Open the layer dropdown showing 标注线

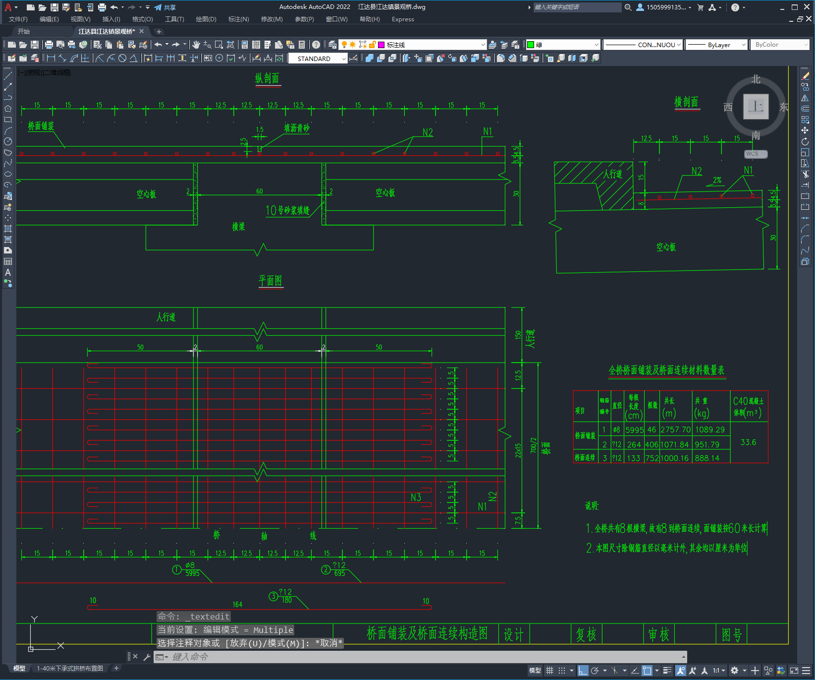(x=413, y=45)
